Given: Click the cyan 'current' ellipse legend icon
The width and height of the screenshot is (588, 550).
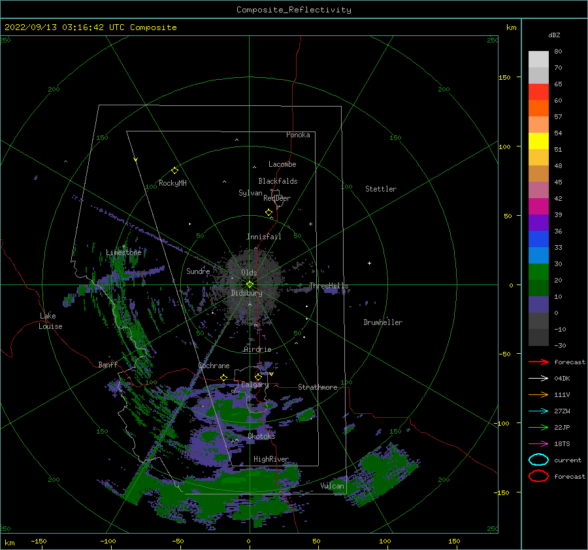Looking at the screenshot, I should tap(538, 460).
